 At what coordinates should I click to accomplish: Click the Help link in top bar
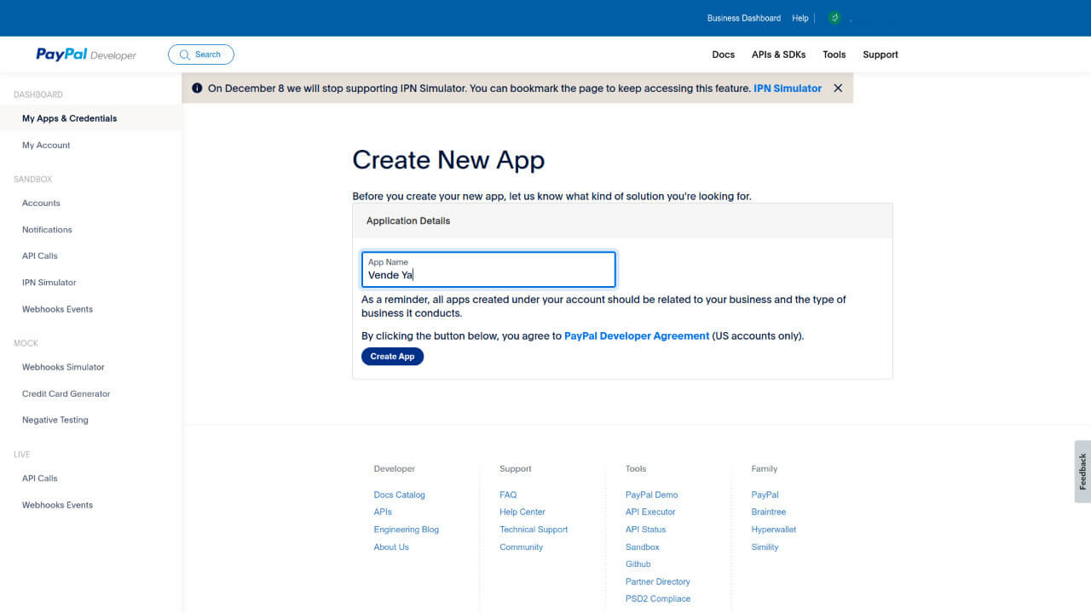tap(800, 18)
